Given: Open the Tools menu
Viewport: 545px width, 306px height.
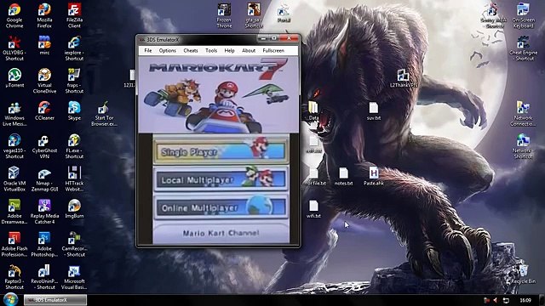Looking at the screenshot, I should click(x=211, y=51).
